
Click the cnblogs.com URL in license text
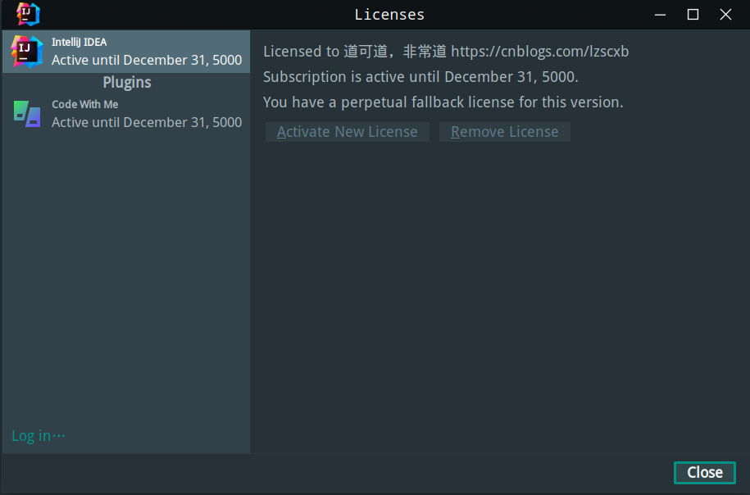click(x=539, y=52)
